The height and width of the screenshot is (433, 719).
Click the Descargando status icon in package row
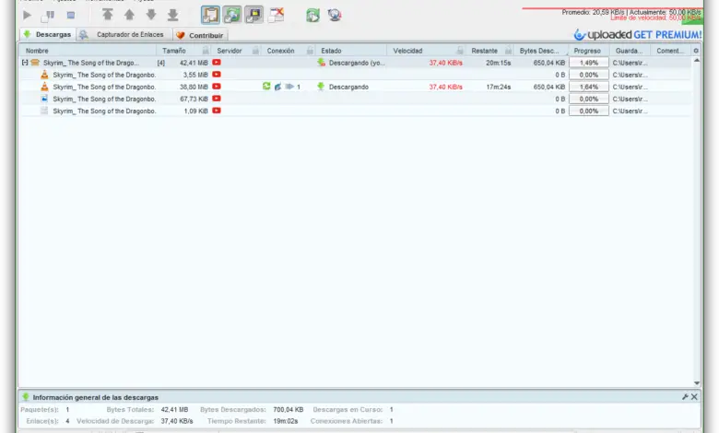(x=321, y=63)
